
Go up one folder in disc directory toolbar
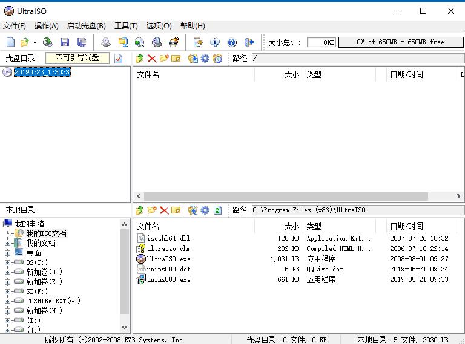(x=140, y=58)
